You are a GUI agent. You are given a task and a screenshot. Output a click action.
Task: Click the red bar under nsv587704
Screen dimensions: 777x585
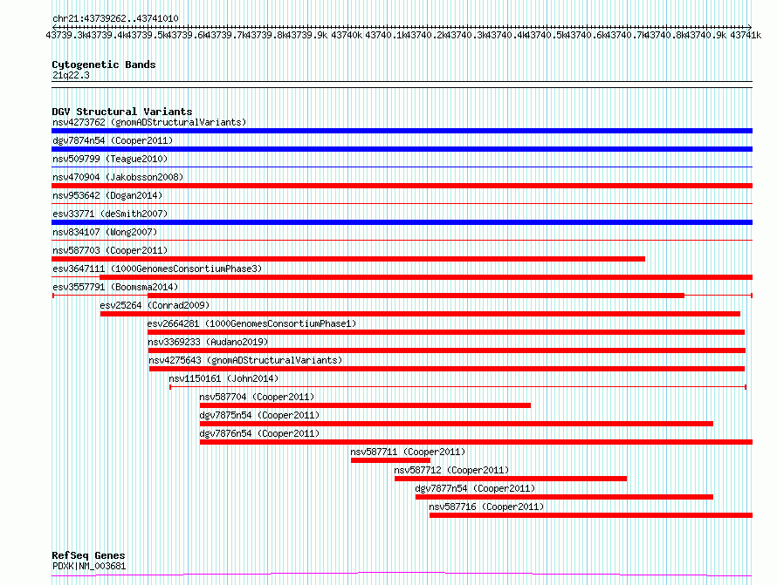tap(365, 405)
